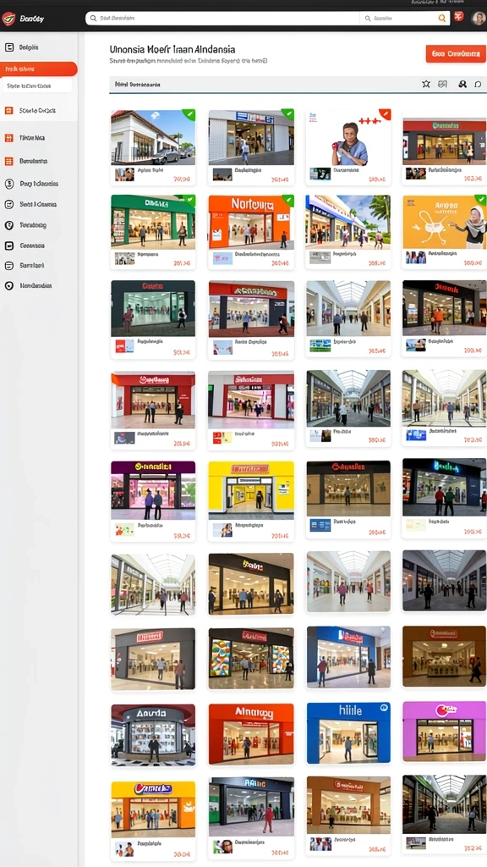Click the people icon in the filter bar

(462, 84)
